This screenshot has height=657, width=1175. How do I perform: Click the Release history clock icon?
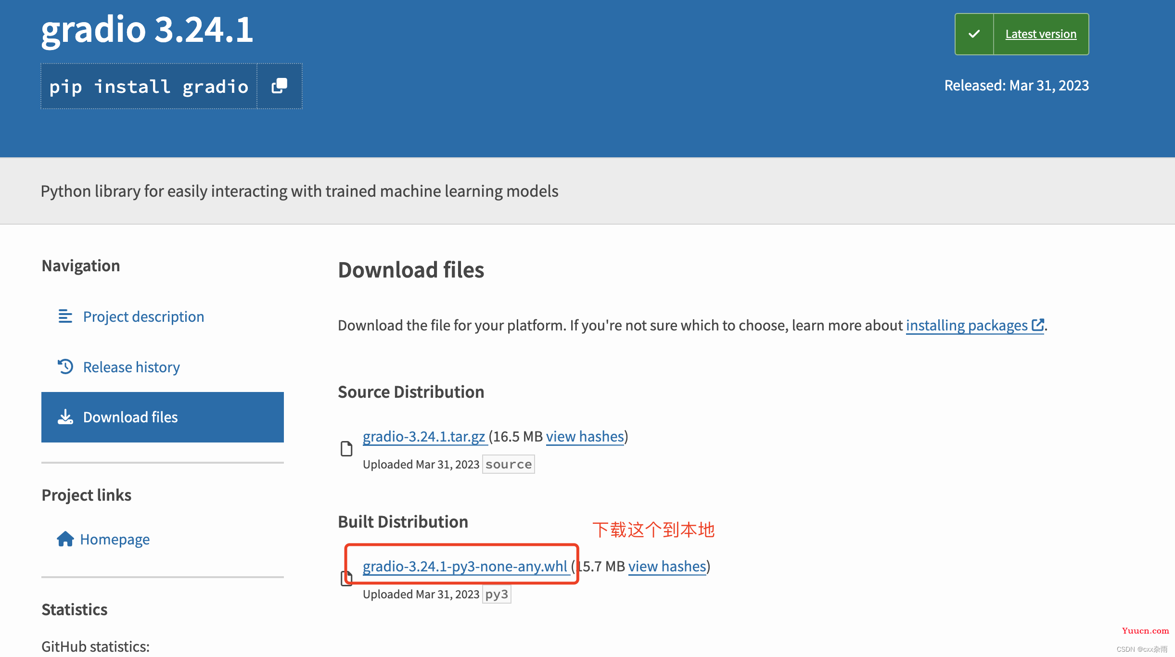(x=65, y=366)
